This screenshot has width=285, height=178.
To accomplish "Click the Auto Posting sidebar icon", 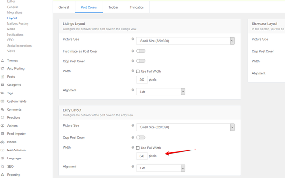I will 2,68.
